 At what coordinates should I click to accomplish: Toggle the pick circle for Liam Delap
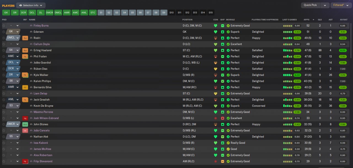point(4,93)
